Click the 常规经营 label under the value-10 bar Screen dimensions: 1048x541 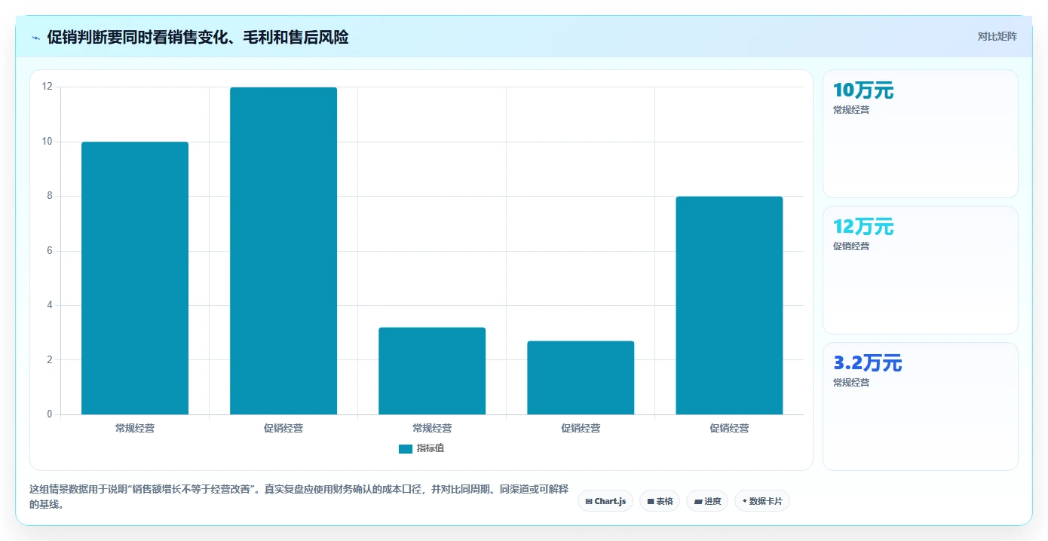pyautogui.click(x=135, y=428)
